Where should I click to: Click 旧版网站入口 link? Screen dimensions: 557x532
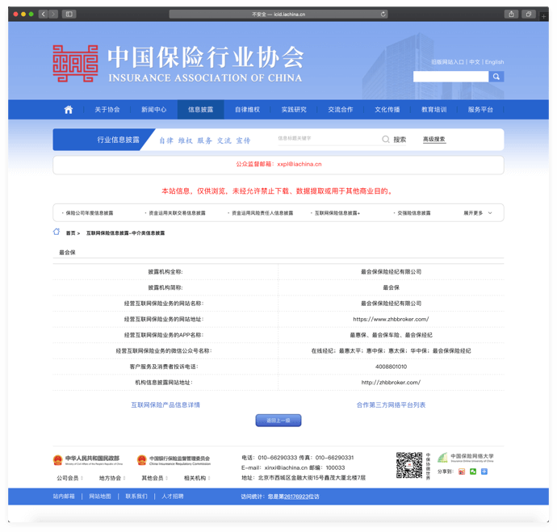(447, 62)
